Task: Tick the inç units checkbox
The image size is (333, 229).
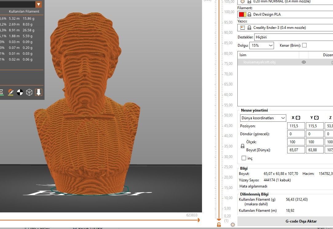Action: coord(244,158)
